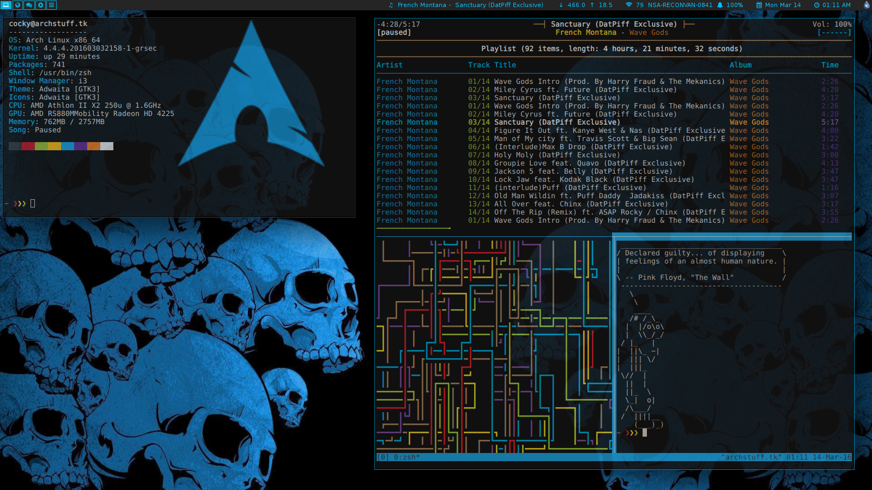
Task: Click the Pink Floyd quote attribution
Action: coord(680,278)
